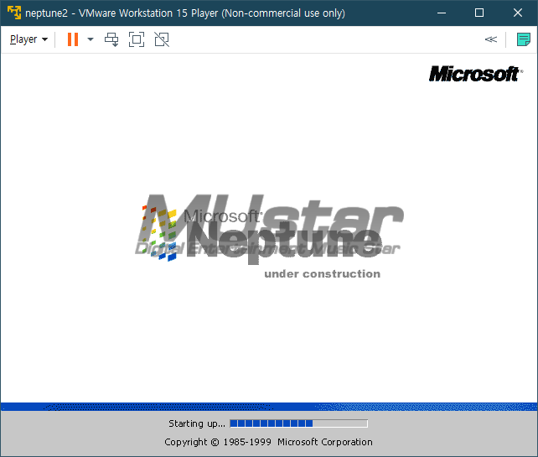Close the VMware Player window
This screenshot has height=457, width=538.
tap(518, 13)
